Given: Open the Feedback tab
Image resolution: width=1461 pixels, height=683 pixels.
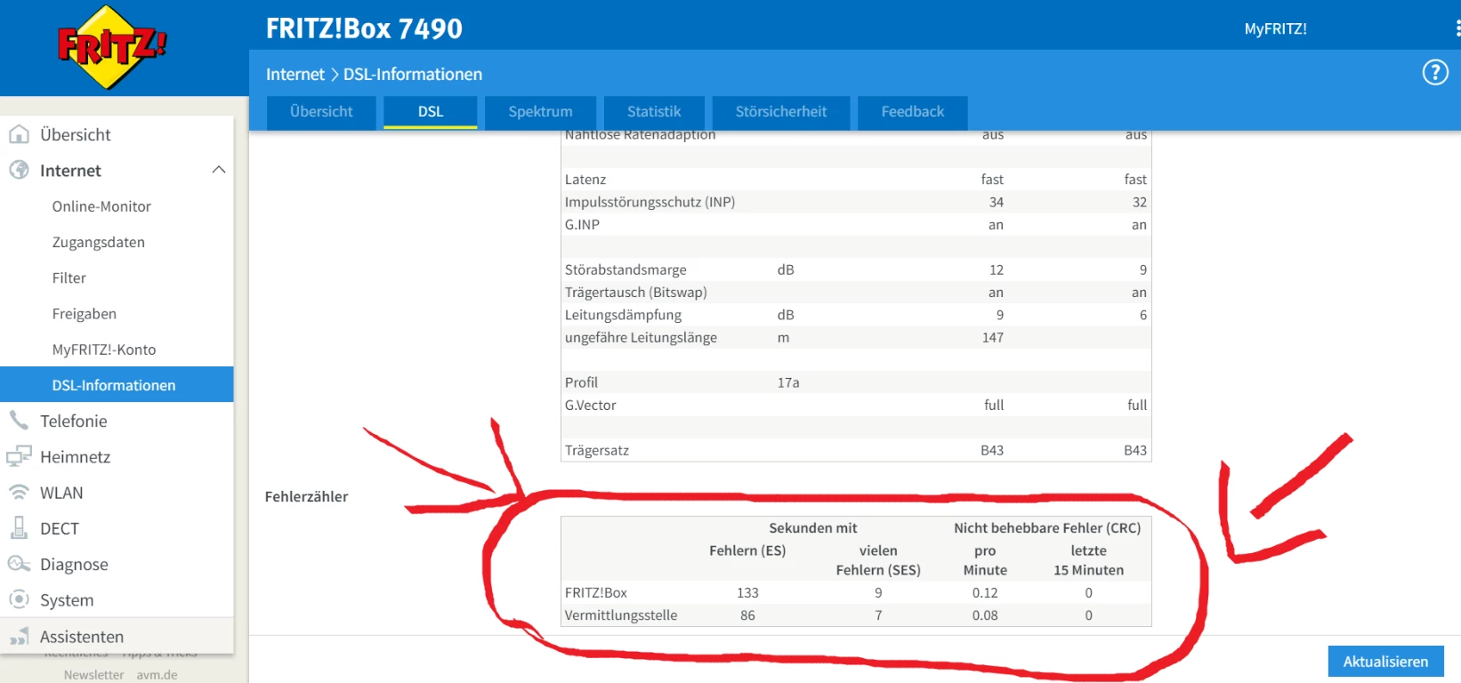Looking at the screenshot, I should 913,112.
